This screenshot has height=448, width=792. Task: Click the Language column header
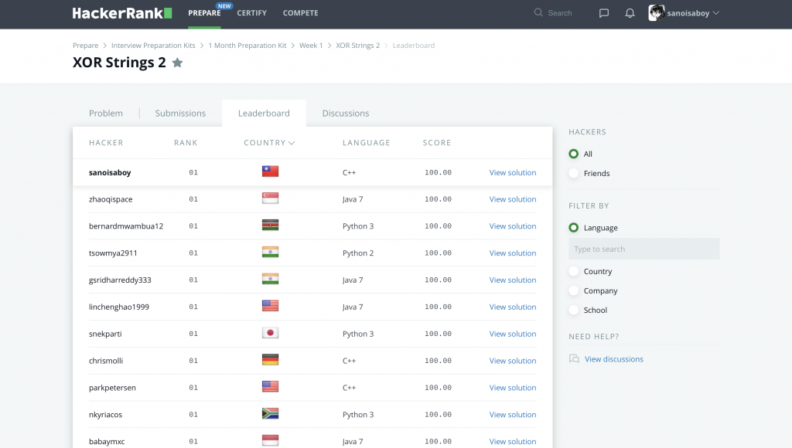[x=366, y=143]
